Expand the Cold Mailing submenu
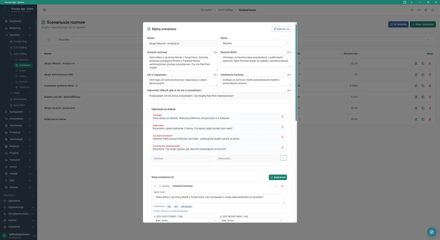 pos(21,48)
